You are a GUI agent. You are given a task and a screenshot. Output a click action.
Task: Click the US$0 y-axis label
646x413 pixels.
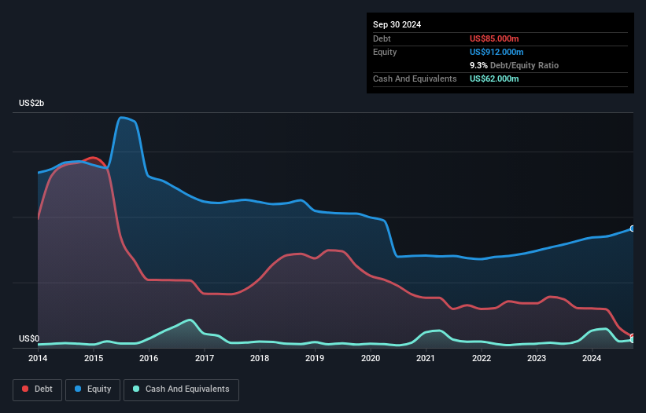point(29,338)
